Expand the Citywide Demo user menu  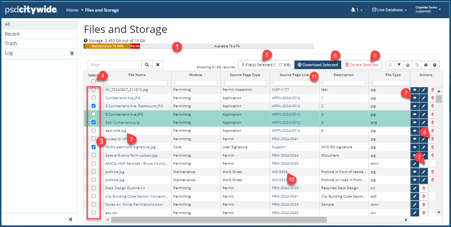coord(428,9)
